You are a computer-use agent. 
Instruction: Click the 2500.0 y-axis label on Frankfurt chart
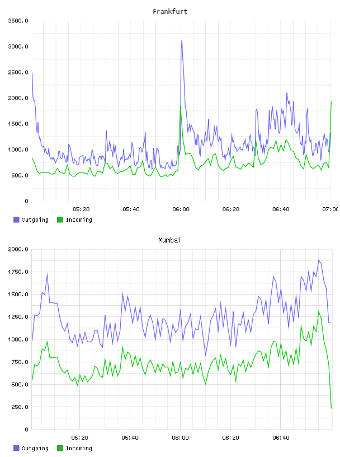18,72
